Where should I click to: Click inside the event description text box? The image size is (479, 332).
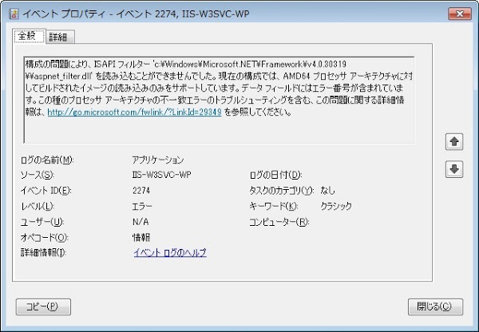pyautogui.click(x=219, y=100)
